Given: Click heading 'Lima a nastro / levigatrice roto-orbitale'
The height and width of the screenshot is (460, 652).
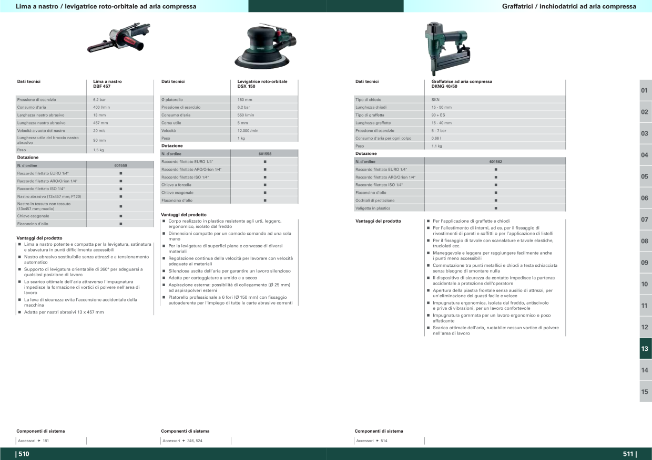Looking at the screenshot, I should pyautogui.click(x=106, y=6).
